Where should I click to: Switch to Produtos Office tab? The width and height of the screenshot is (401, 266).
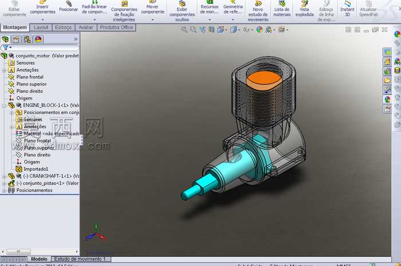(116, 27)
